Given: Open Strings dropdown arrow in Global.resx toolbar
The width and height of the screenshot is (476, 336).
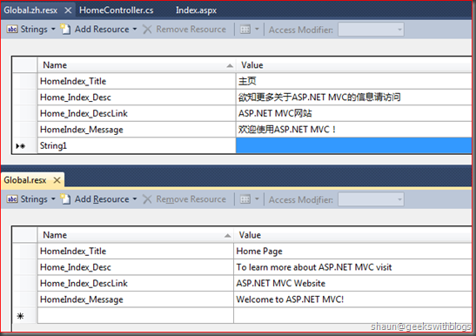Looking at the screenshot, I should click(x=53, y=199).
